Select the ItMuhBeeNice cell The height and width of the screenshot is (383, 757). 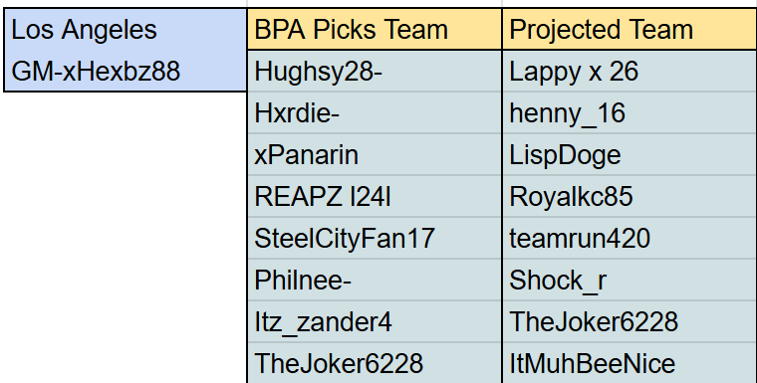(630, 363)
